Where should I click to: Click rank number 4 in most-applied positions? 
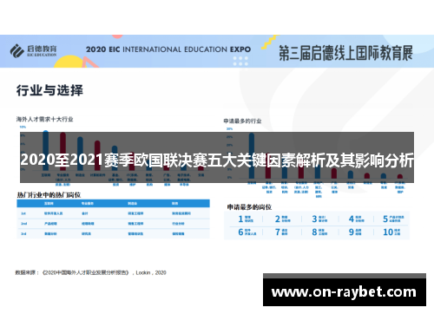point(352,219)
